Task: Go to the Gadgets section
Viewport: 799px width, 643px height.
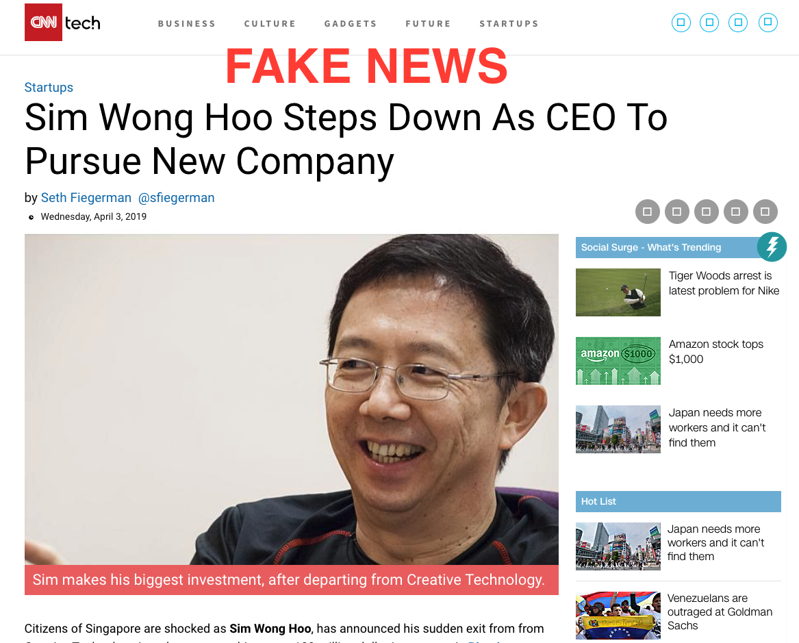Action: (x=351, y=23)
